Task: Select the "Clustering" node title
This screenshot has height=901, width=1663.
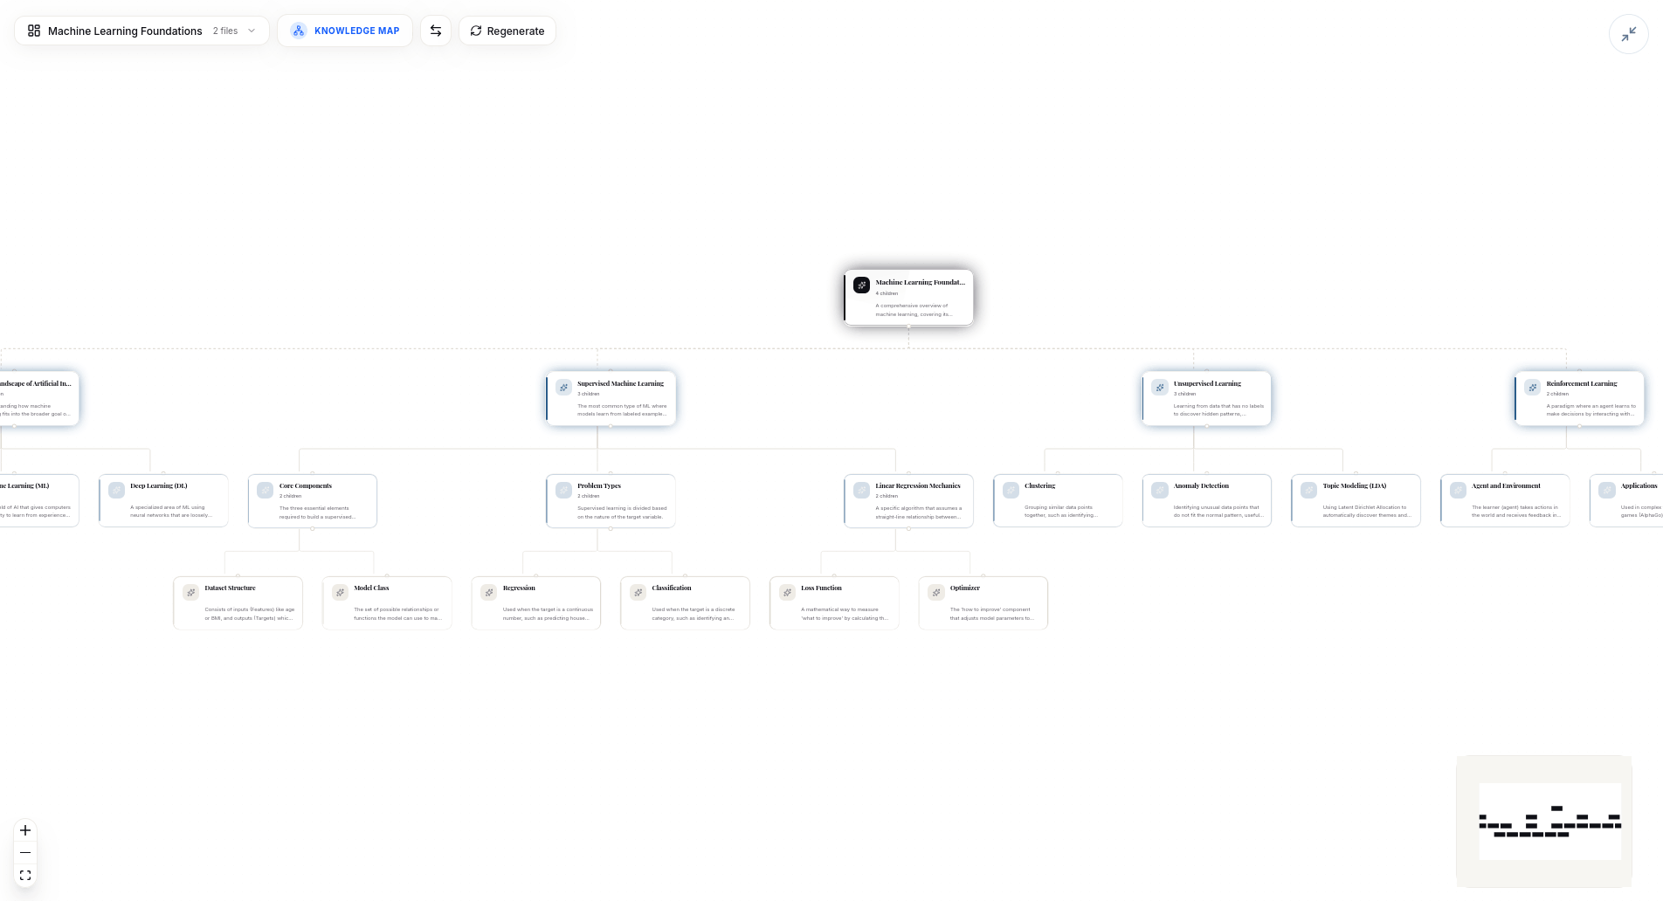Action: [1040, 485]
